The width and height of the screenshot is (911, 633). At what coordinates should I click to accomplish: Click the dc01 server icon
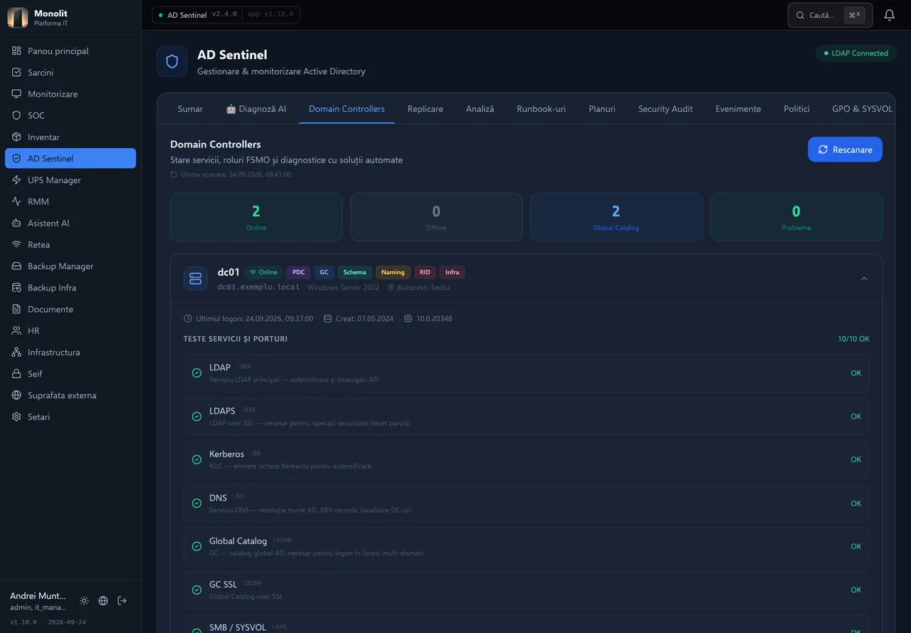coord(196,278)
